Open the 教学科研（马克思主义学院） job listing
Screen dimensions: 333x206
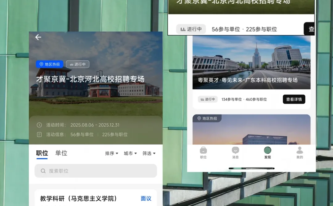click(x=78, y=199)
